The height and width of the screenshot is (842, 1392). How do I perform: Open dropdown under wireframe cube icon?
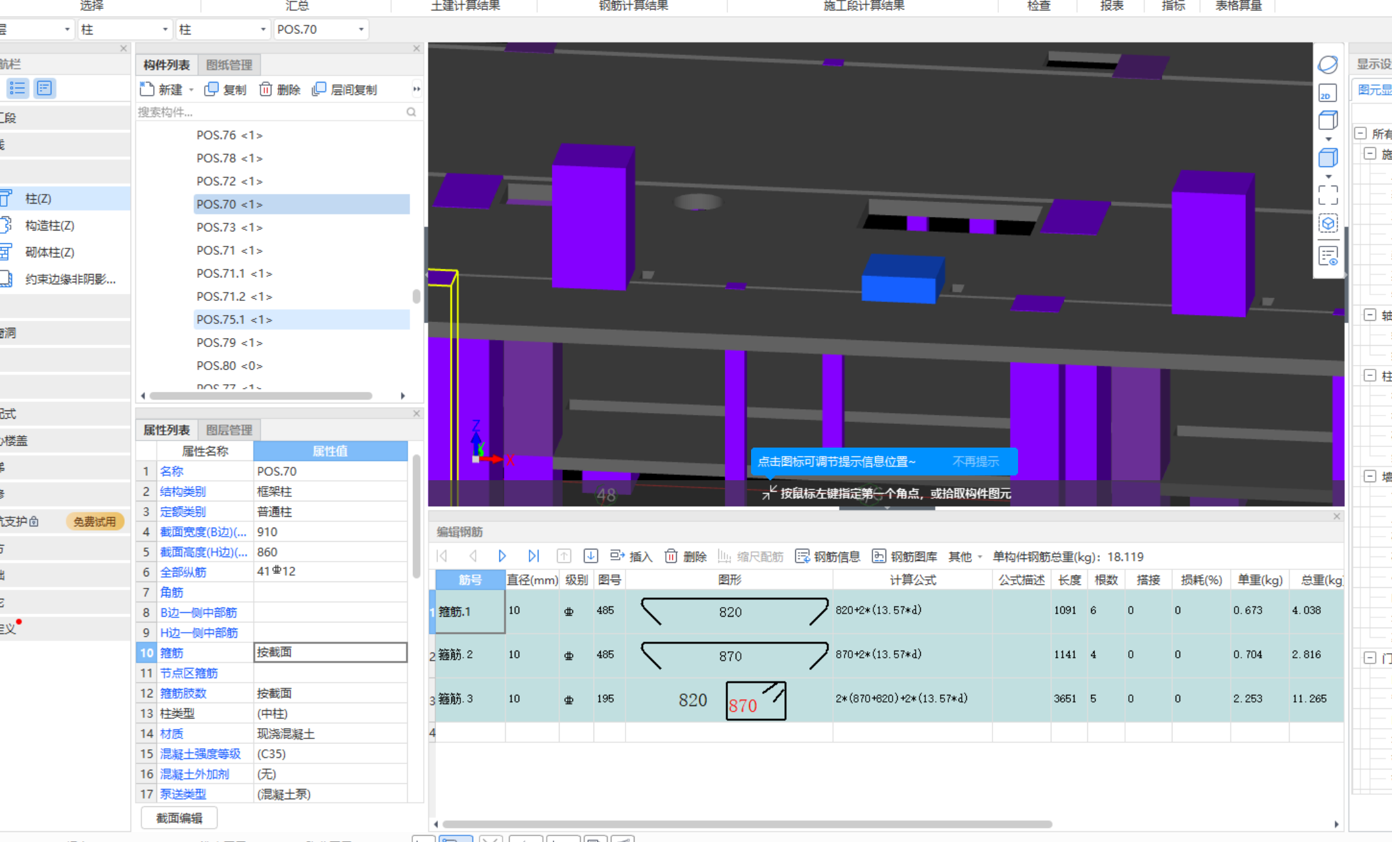point(1329,139)
